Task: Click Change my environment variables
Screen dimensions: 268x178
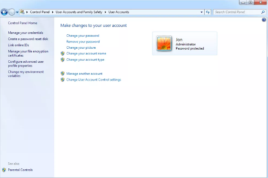Action: (26, 74)
